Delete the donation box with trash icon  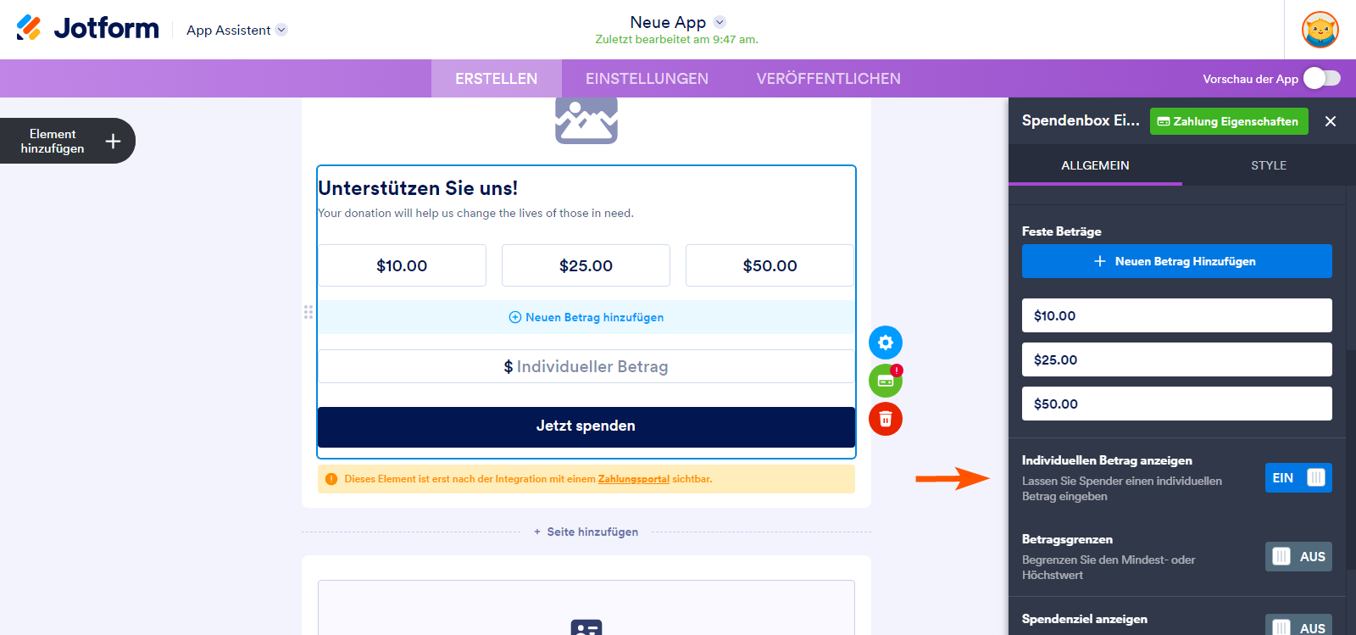coord(885,419)
